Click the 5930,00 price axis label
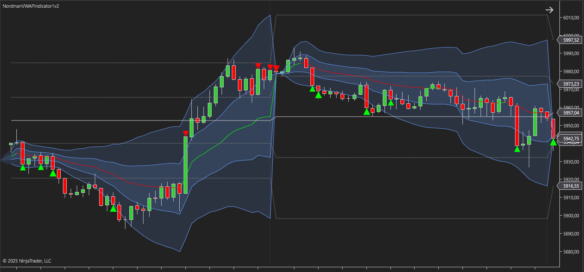The width and height of the screenshot is (584, 272). pyautogui.click(x=571, y=162)
